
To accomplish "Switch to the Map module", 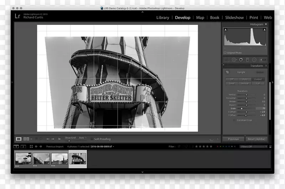I will (200, 17).
